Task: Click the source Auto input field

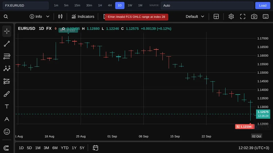Action: [207, 6]
